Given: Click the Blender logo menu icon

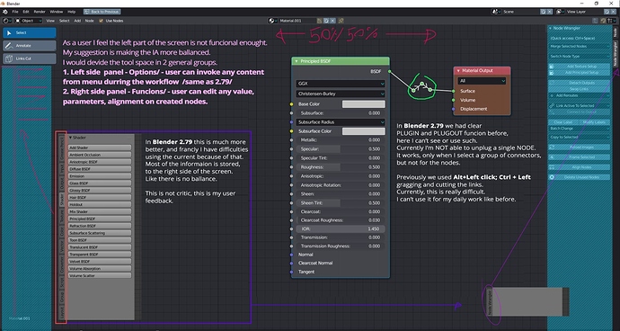Looking at the screenshot, I should click(x=5, y=12).
